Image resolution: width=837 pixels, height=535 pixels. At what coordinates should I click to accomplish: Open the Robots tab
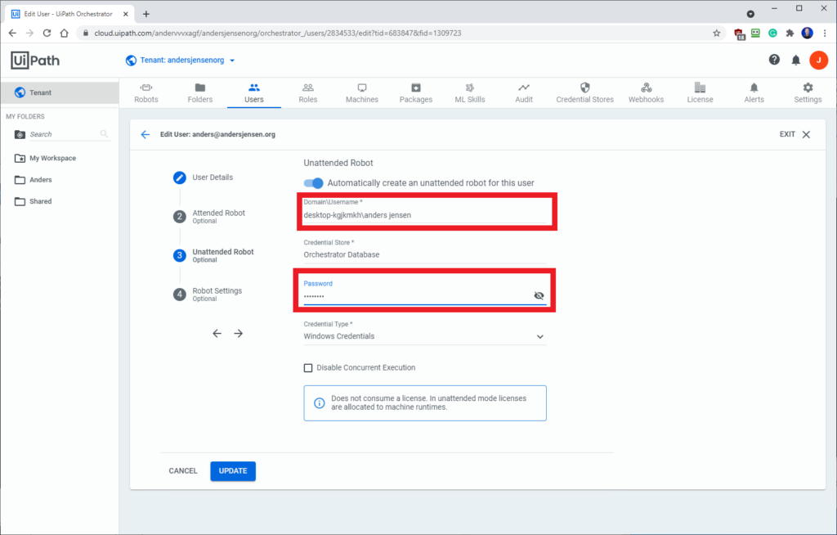coord(145,93)
